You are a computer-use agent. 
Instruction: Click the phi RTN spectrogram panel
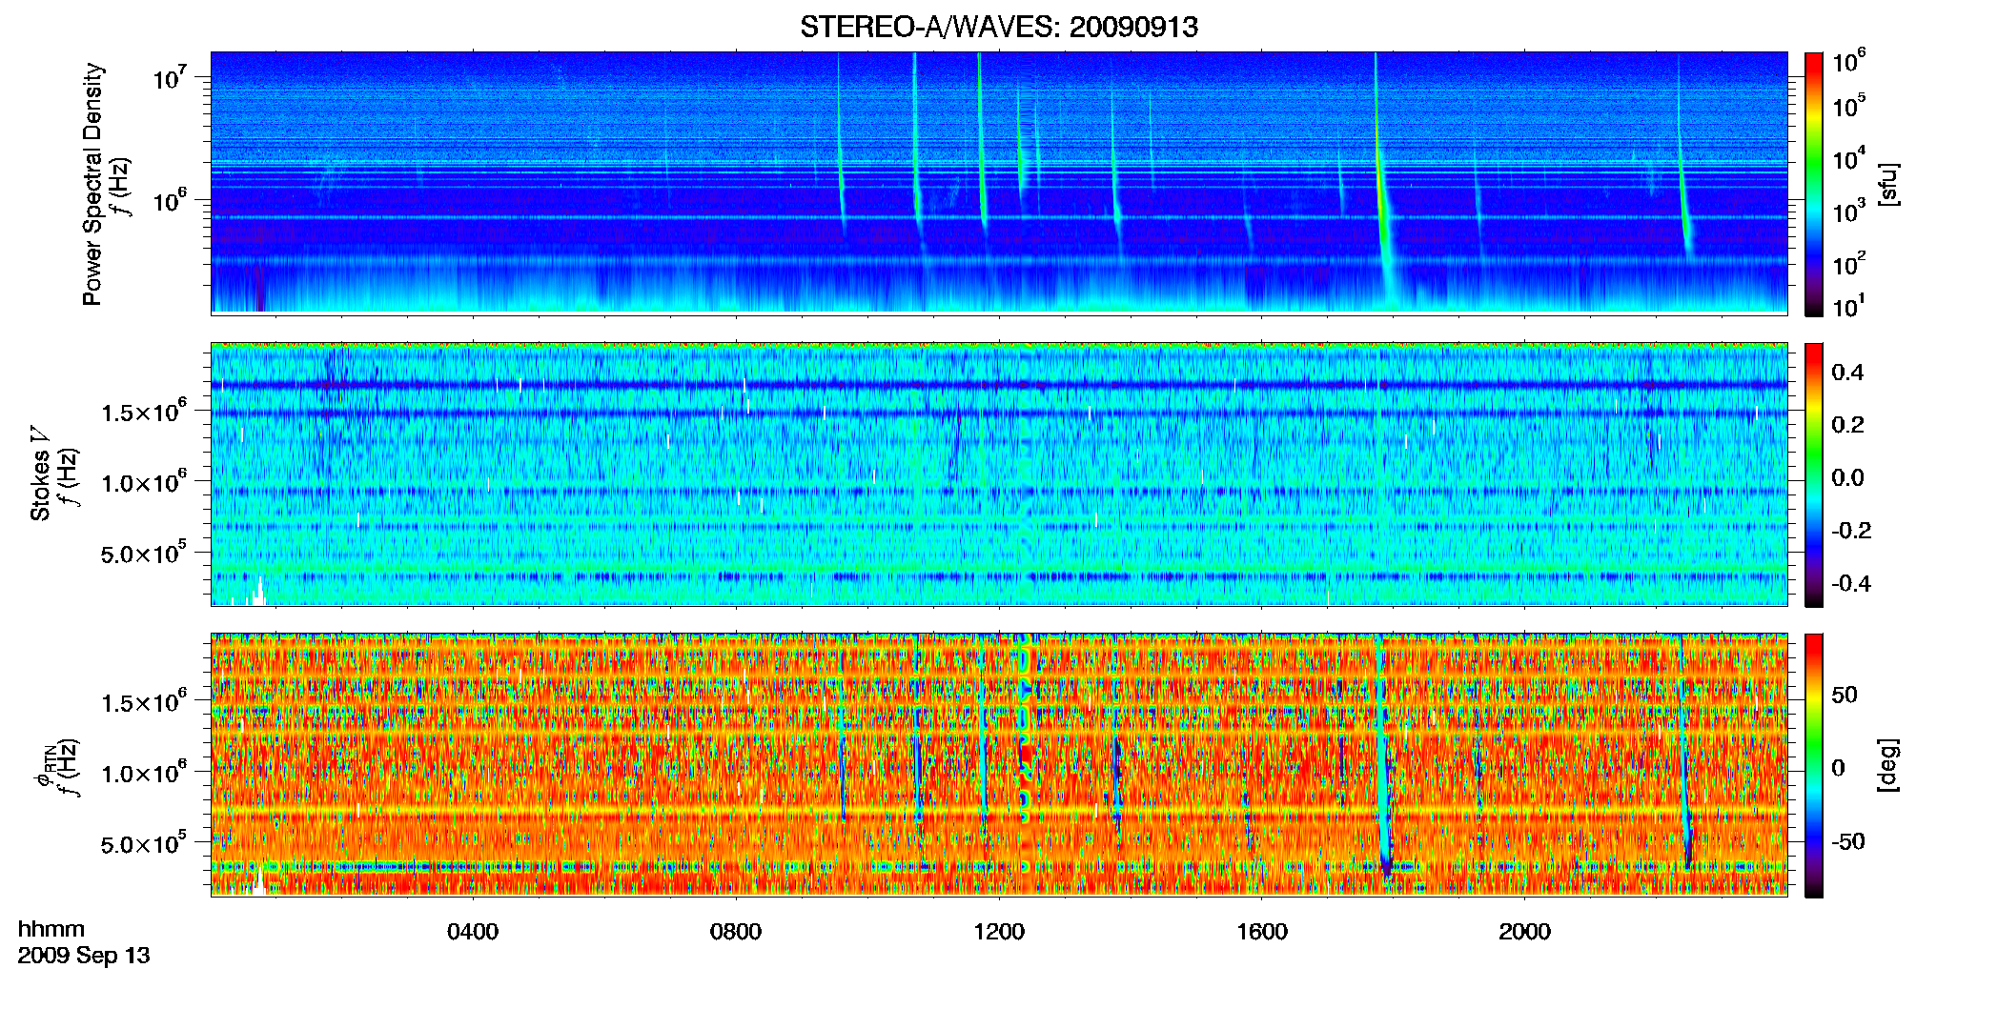(999, 765)
